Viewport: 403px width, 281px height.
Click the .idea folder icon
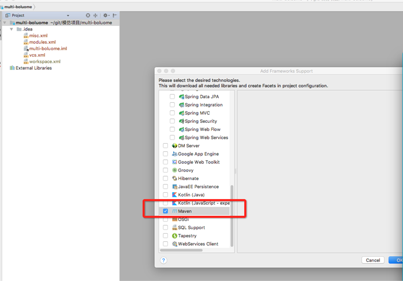click(x=19, y=29)
